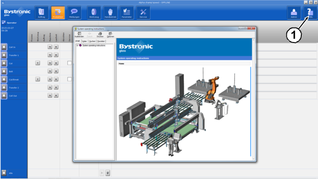Click the Ausblenden button in help window

click(79, 35)
